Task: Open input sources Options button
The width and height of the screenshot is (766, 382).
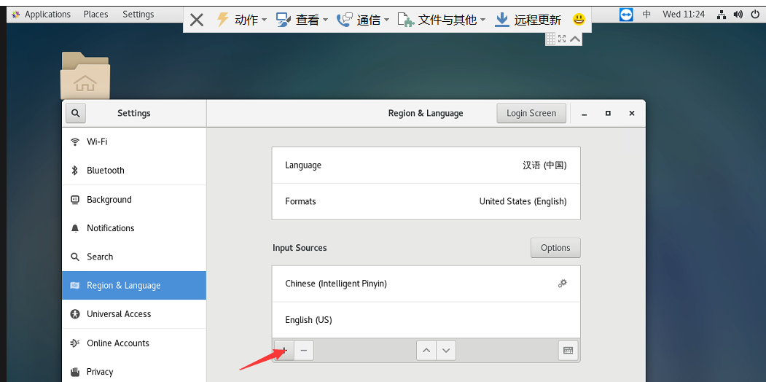Action: [555, 248]
